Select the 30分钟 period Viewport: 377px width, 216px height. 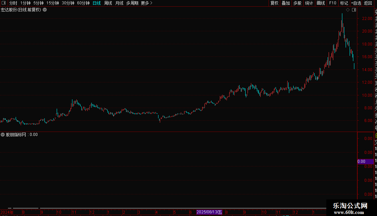tap(68, 3)
